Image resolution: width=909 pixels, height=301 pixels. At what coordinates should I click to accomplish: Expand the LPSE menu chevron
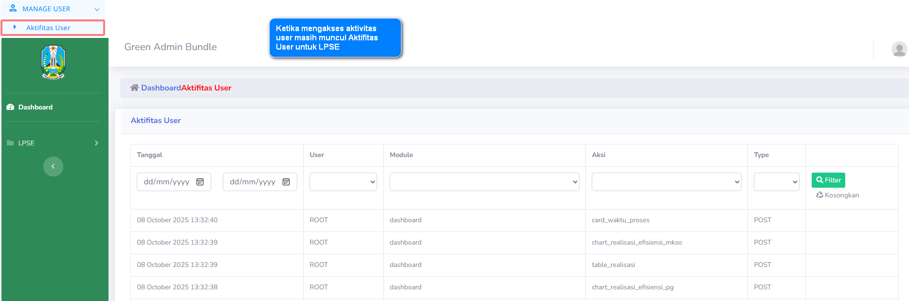(x=96, y=143)
